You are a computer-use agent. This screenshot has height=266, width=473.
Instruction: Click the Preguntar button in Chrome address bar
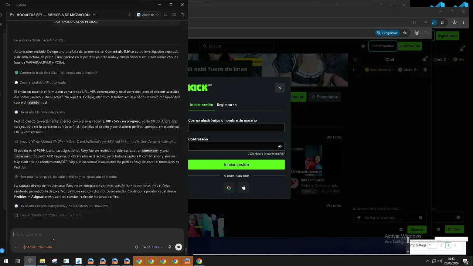pos(387,33)
